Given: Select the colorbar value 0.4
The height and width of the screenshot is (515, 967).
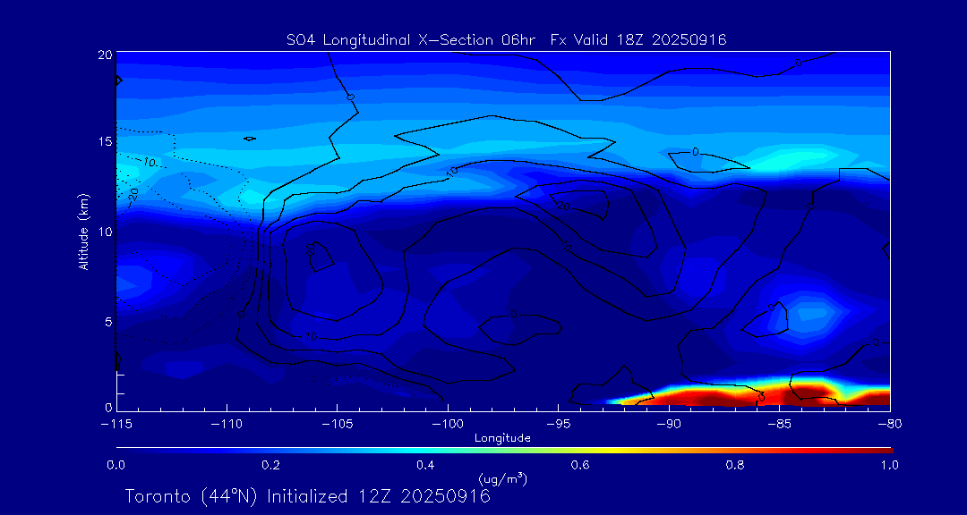Looking at the screenshot, I should tap(426, 466).
